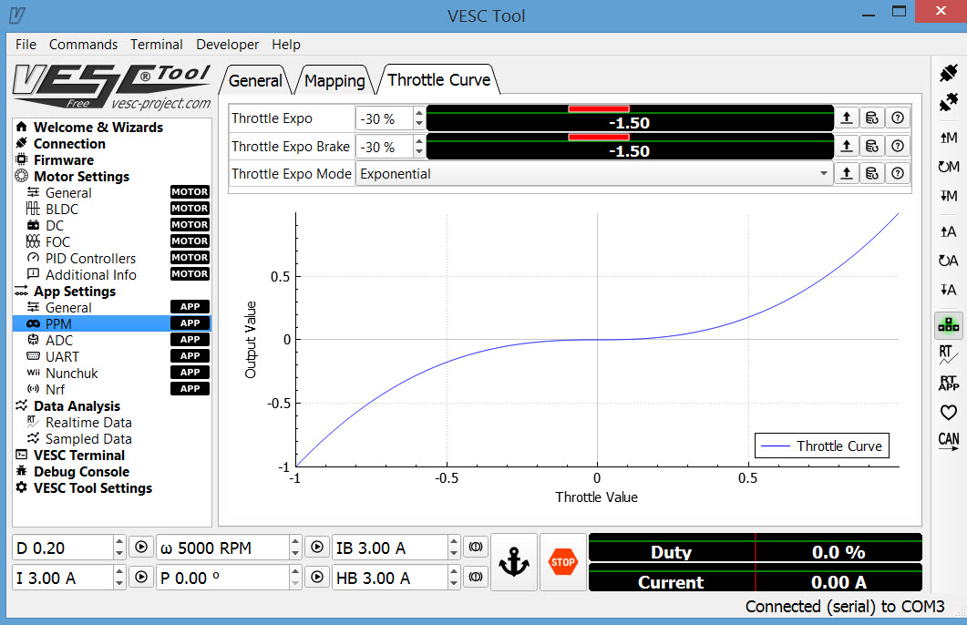Open Nunchuk app settings
Screen dimensions: 967x625
[71, 374]
